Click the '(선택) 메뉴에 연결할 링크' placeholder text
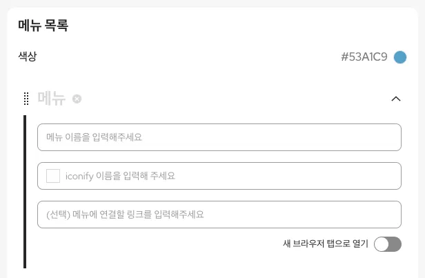Screen dimensions: 425x278 coord(125,215)
